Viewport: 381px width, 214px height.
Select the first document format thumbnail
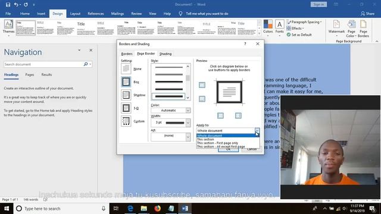coord(26,28)
